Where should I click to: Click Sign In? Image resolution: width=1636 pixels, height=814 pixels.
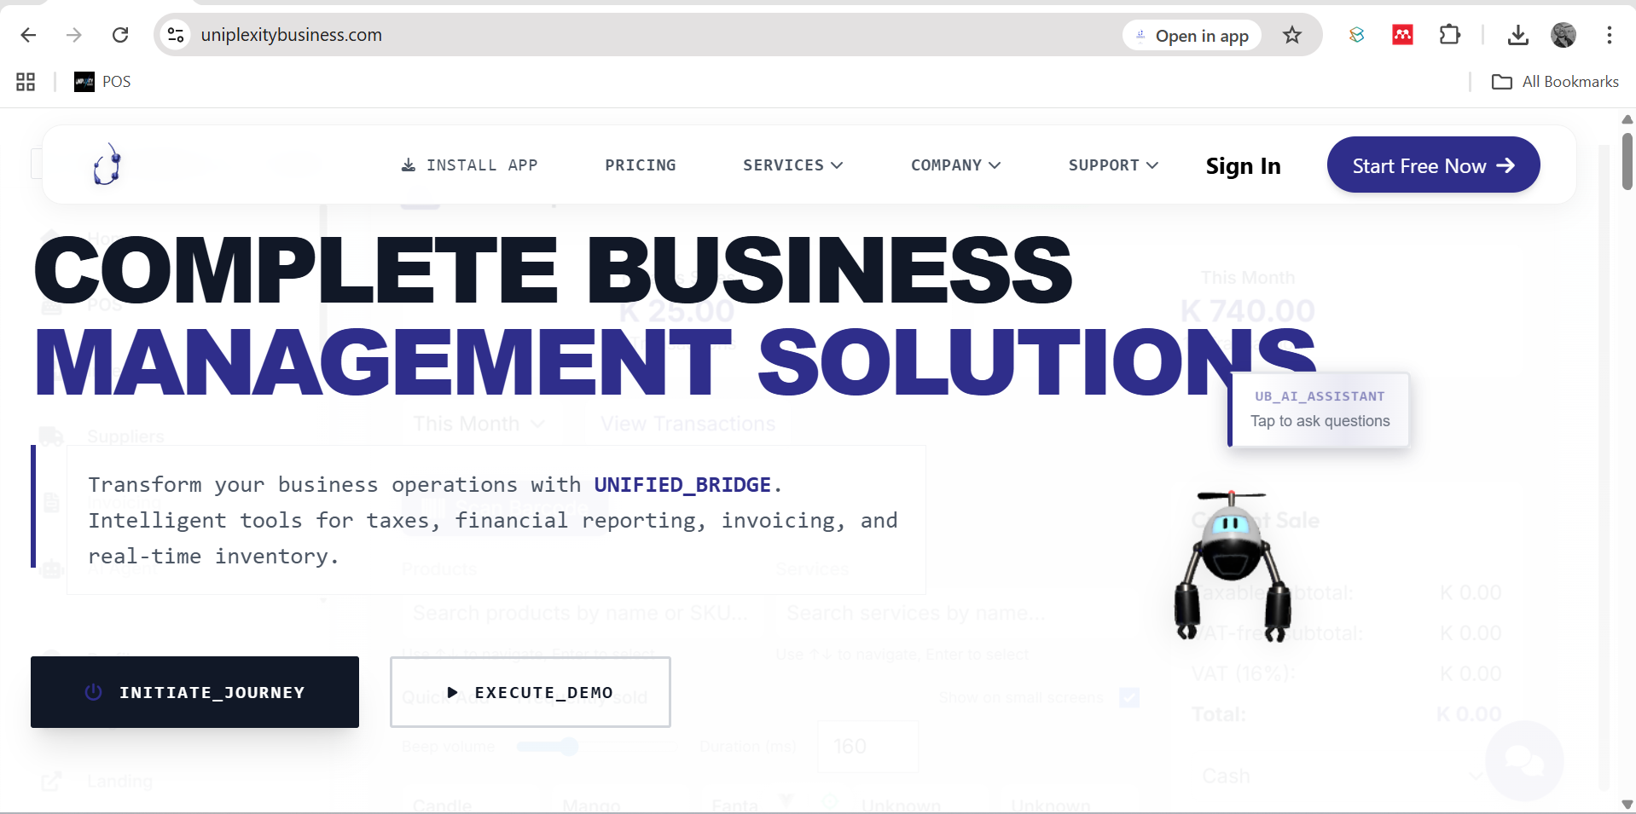1244,166
